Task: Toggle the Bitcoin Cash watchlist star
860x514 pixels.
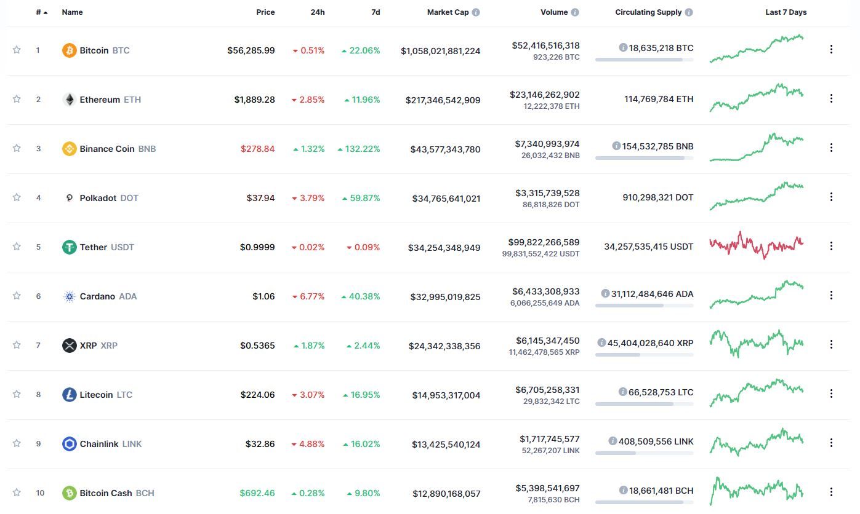Action: point(17,492)
